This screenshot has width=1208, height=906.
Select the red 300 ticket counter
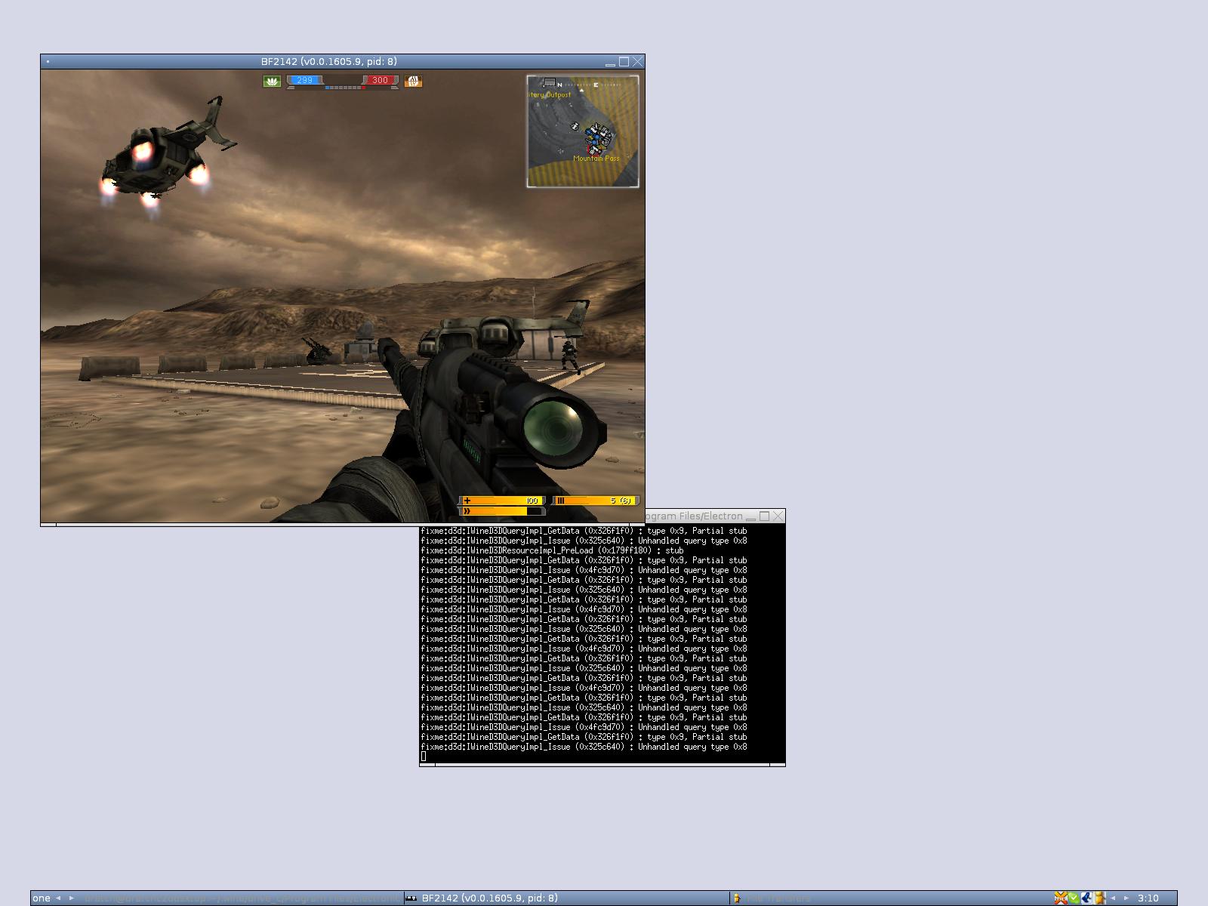tap(380, 80)
